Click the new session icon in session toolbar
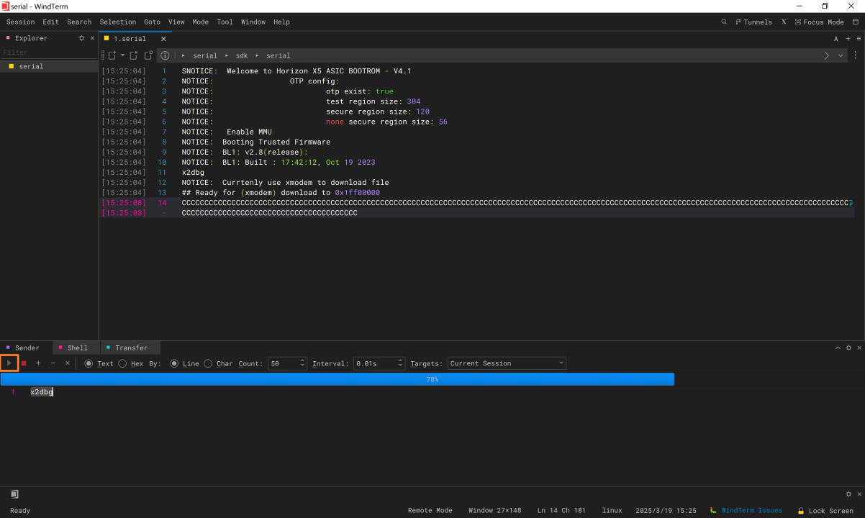The image size is (865, 518). pyautogui.click(x=112, y=55)
